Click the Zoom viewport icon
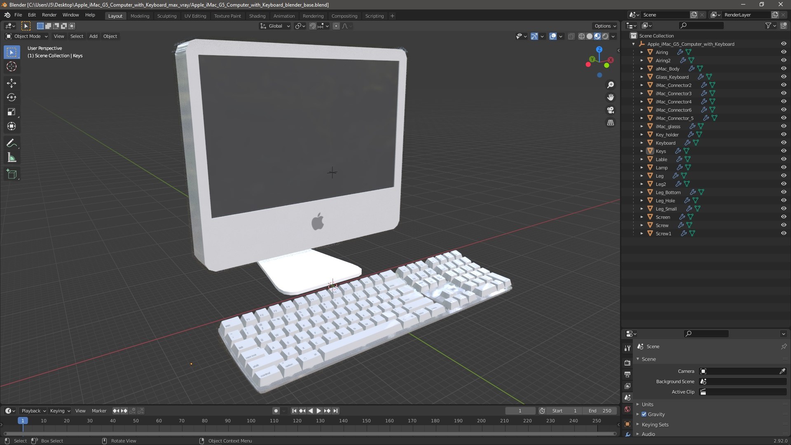 [611, 85]
